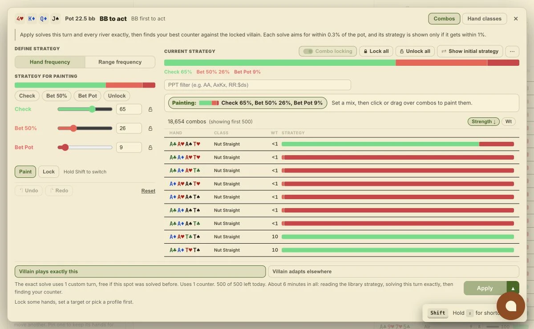Click the lock icon beside Check value
Viewport: 534px width, 329px height.
150,109
